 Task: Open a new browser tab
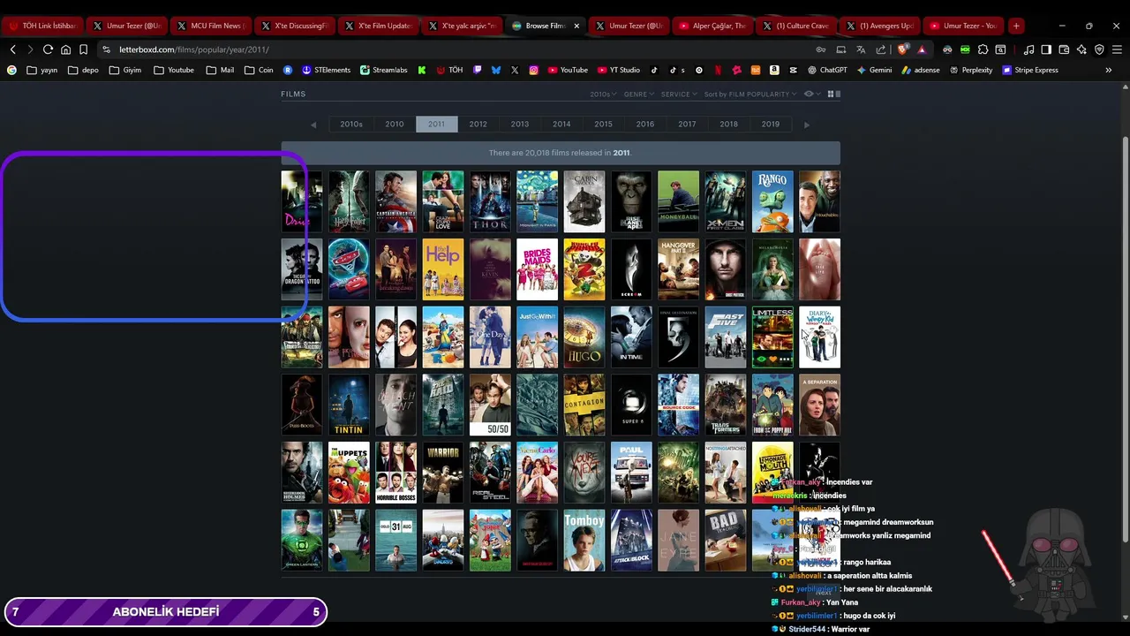(x=1016, y=26)
